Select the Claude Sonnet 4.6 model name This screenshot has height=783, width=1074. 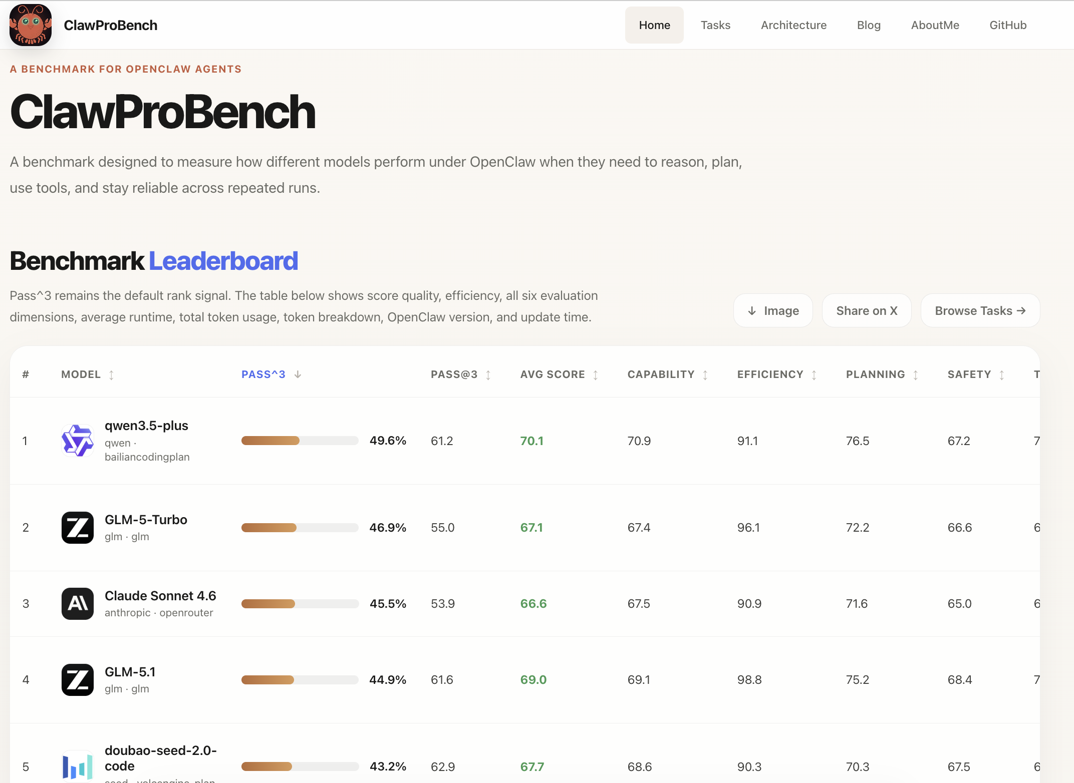160,596
